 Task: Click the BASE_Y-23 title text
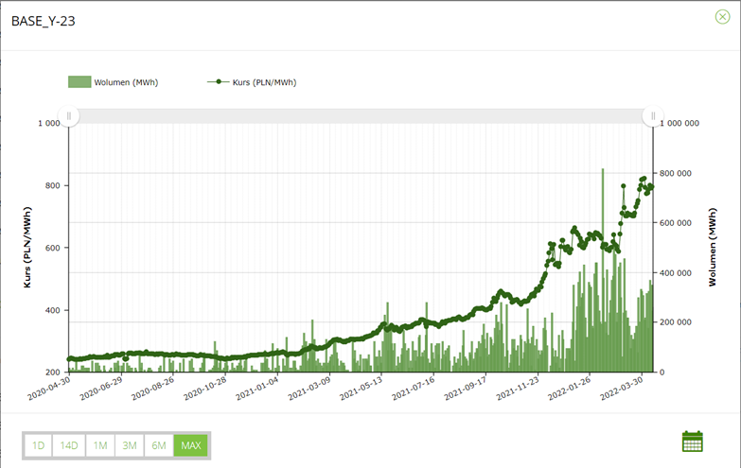tap(44, 20)
